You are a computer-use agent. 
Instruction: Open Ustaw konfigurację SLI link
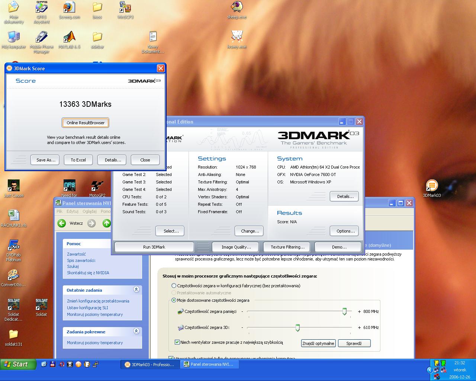click(x=87, y=308)
